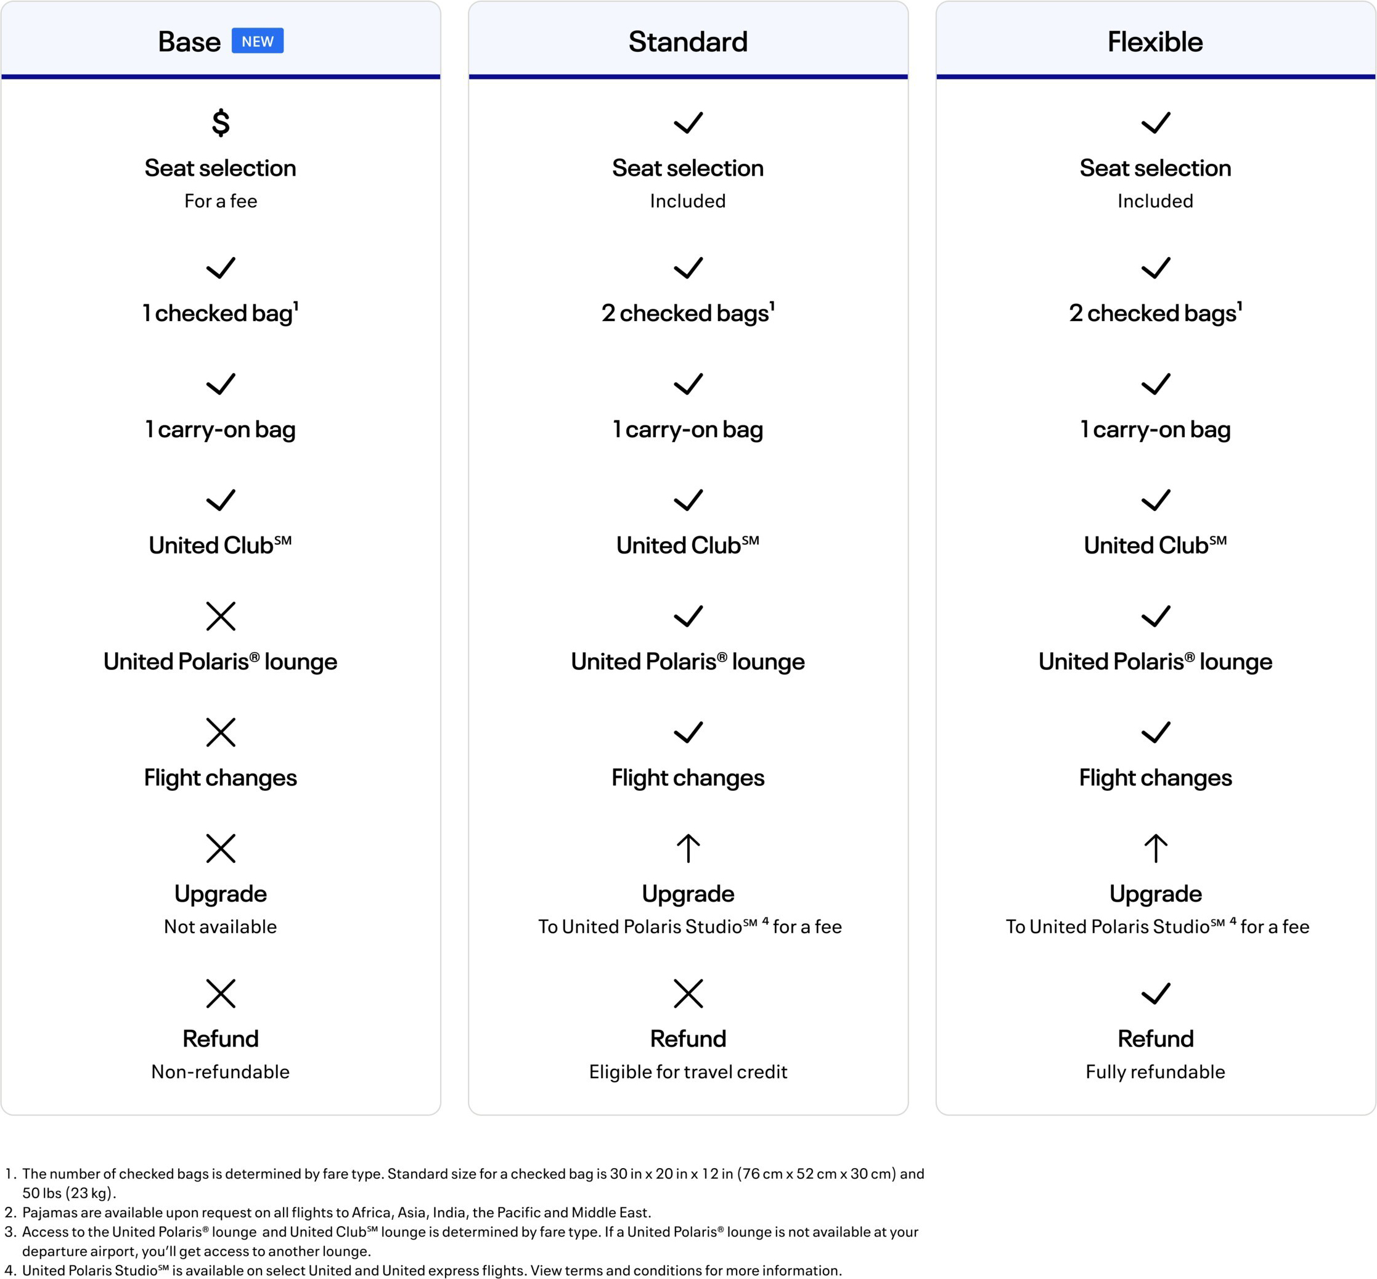Click the checkmark above Standard Seat selection
This screenshot has width=1377, height=1279.
pyautogui.click(x=688, y=123)
